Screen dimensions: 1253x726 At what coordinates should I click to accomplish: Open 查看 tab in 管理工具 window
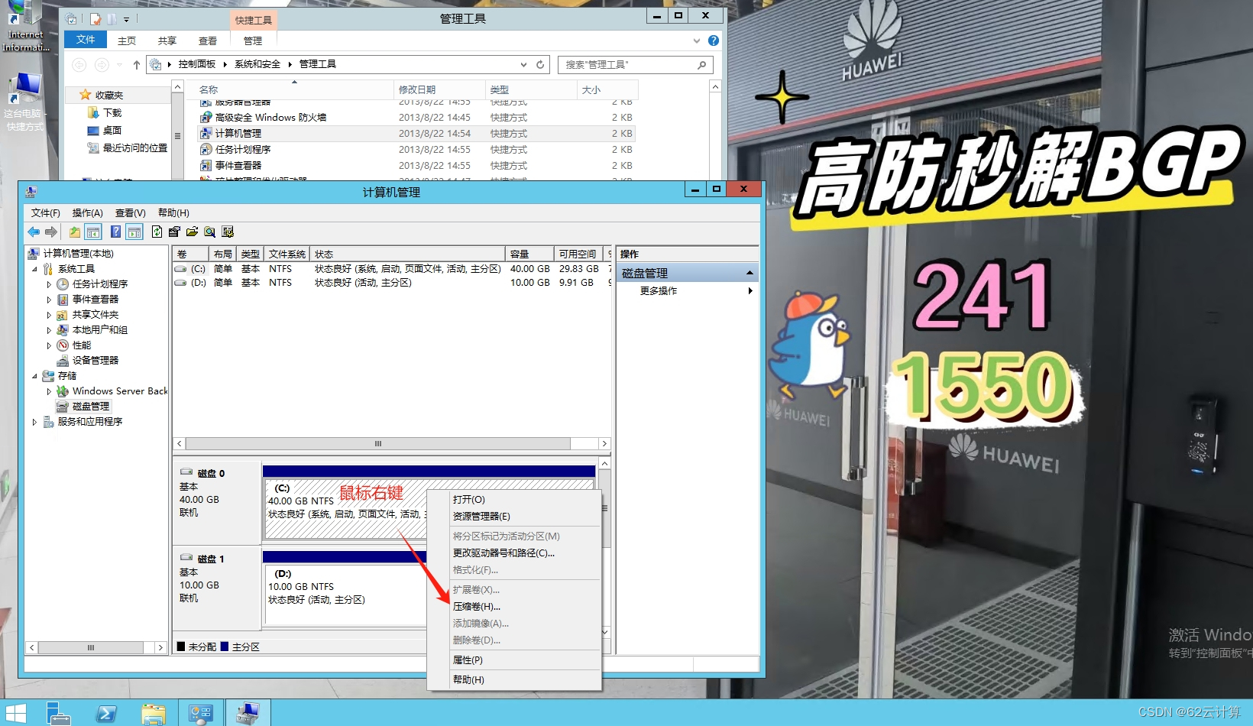(x=208, y=41)
